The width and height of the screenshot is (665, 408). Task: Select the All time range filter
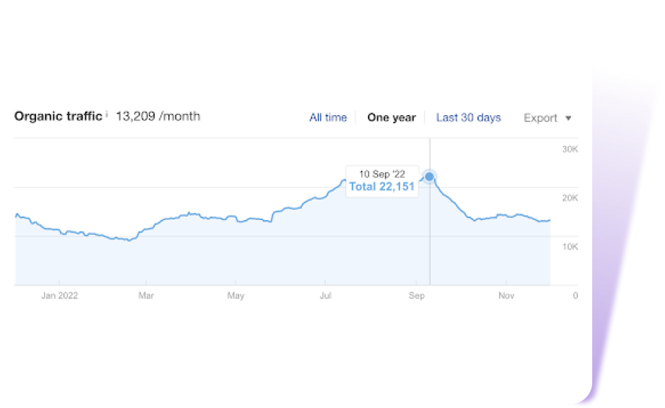click(x=328, y=117)
